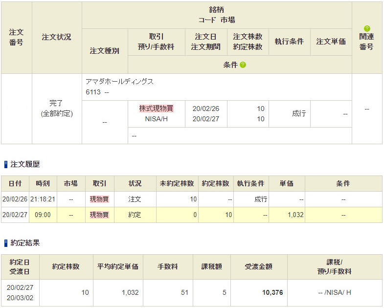Screen dimensions: 384x308
Task: Select the 現物買 badge in the 09:00 row
Action: coord(99,215)
